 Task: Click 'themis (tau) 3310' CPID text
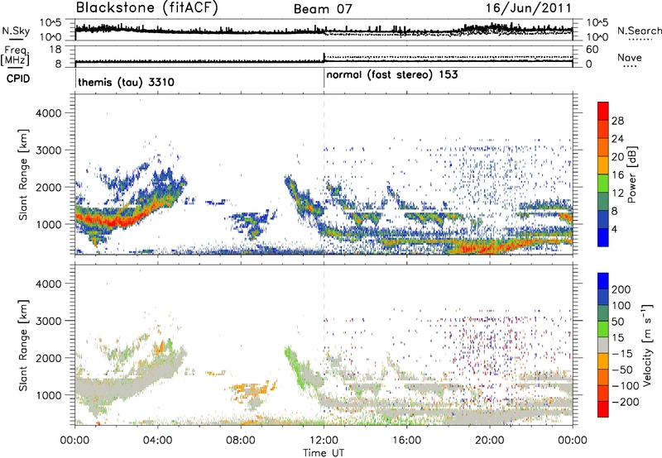coord(127,82)
